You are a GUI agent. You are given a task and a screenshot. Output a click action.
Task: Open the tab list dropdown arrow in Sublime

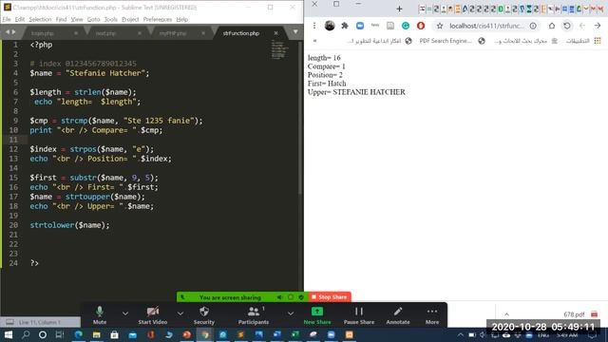(x=295, y=31)
